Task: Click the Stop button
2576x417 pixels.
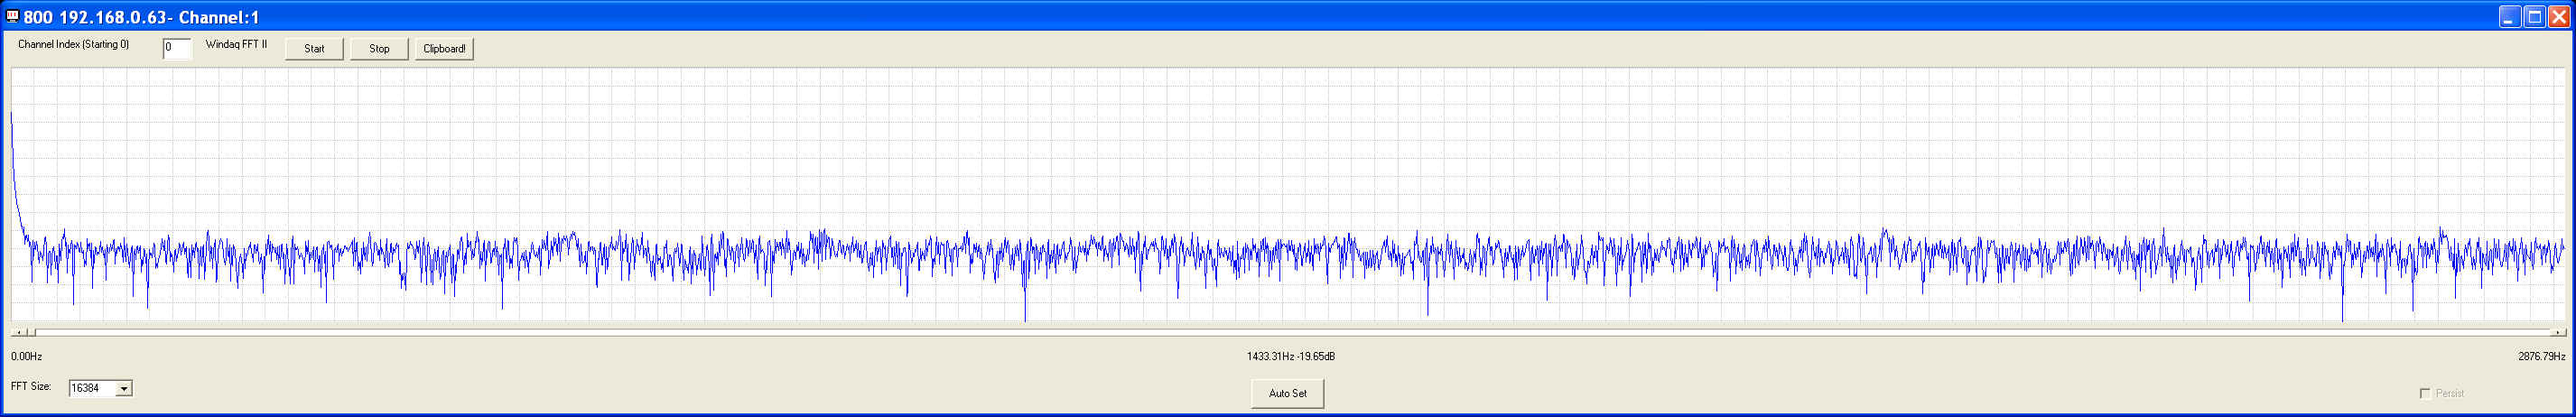Action: tap(379, 49)
